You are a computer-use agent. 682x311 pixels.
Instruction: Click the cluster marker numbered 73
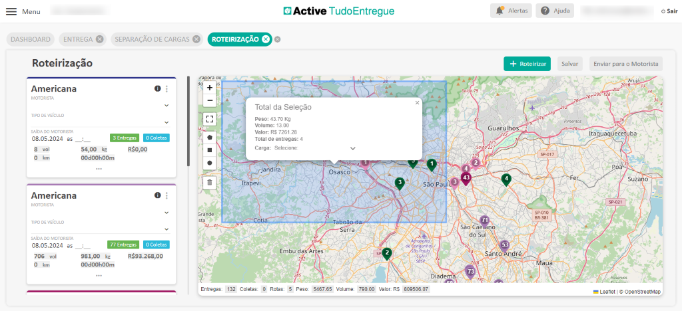point(470,272)
